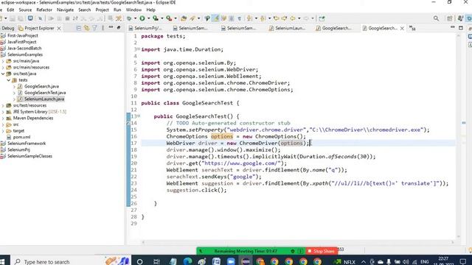Screen dimensions: 472x265
Task: Collapse the constructor fold marker
Action: (x=139, y=116)
